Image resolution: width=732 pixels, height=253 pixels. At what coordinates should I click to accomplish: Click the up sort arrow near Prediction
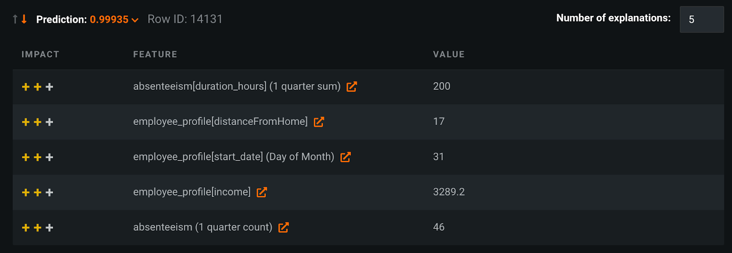[15, 19]
